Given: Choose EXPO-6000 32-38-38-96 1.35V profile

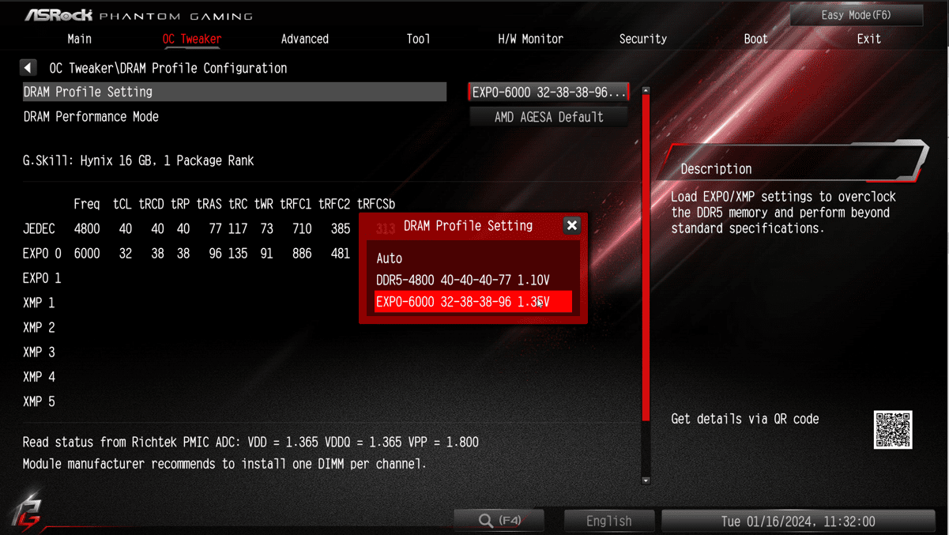Looking at the screenshot, I should tap(473, 302).
